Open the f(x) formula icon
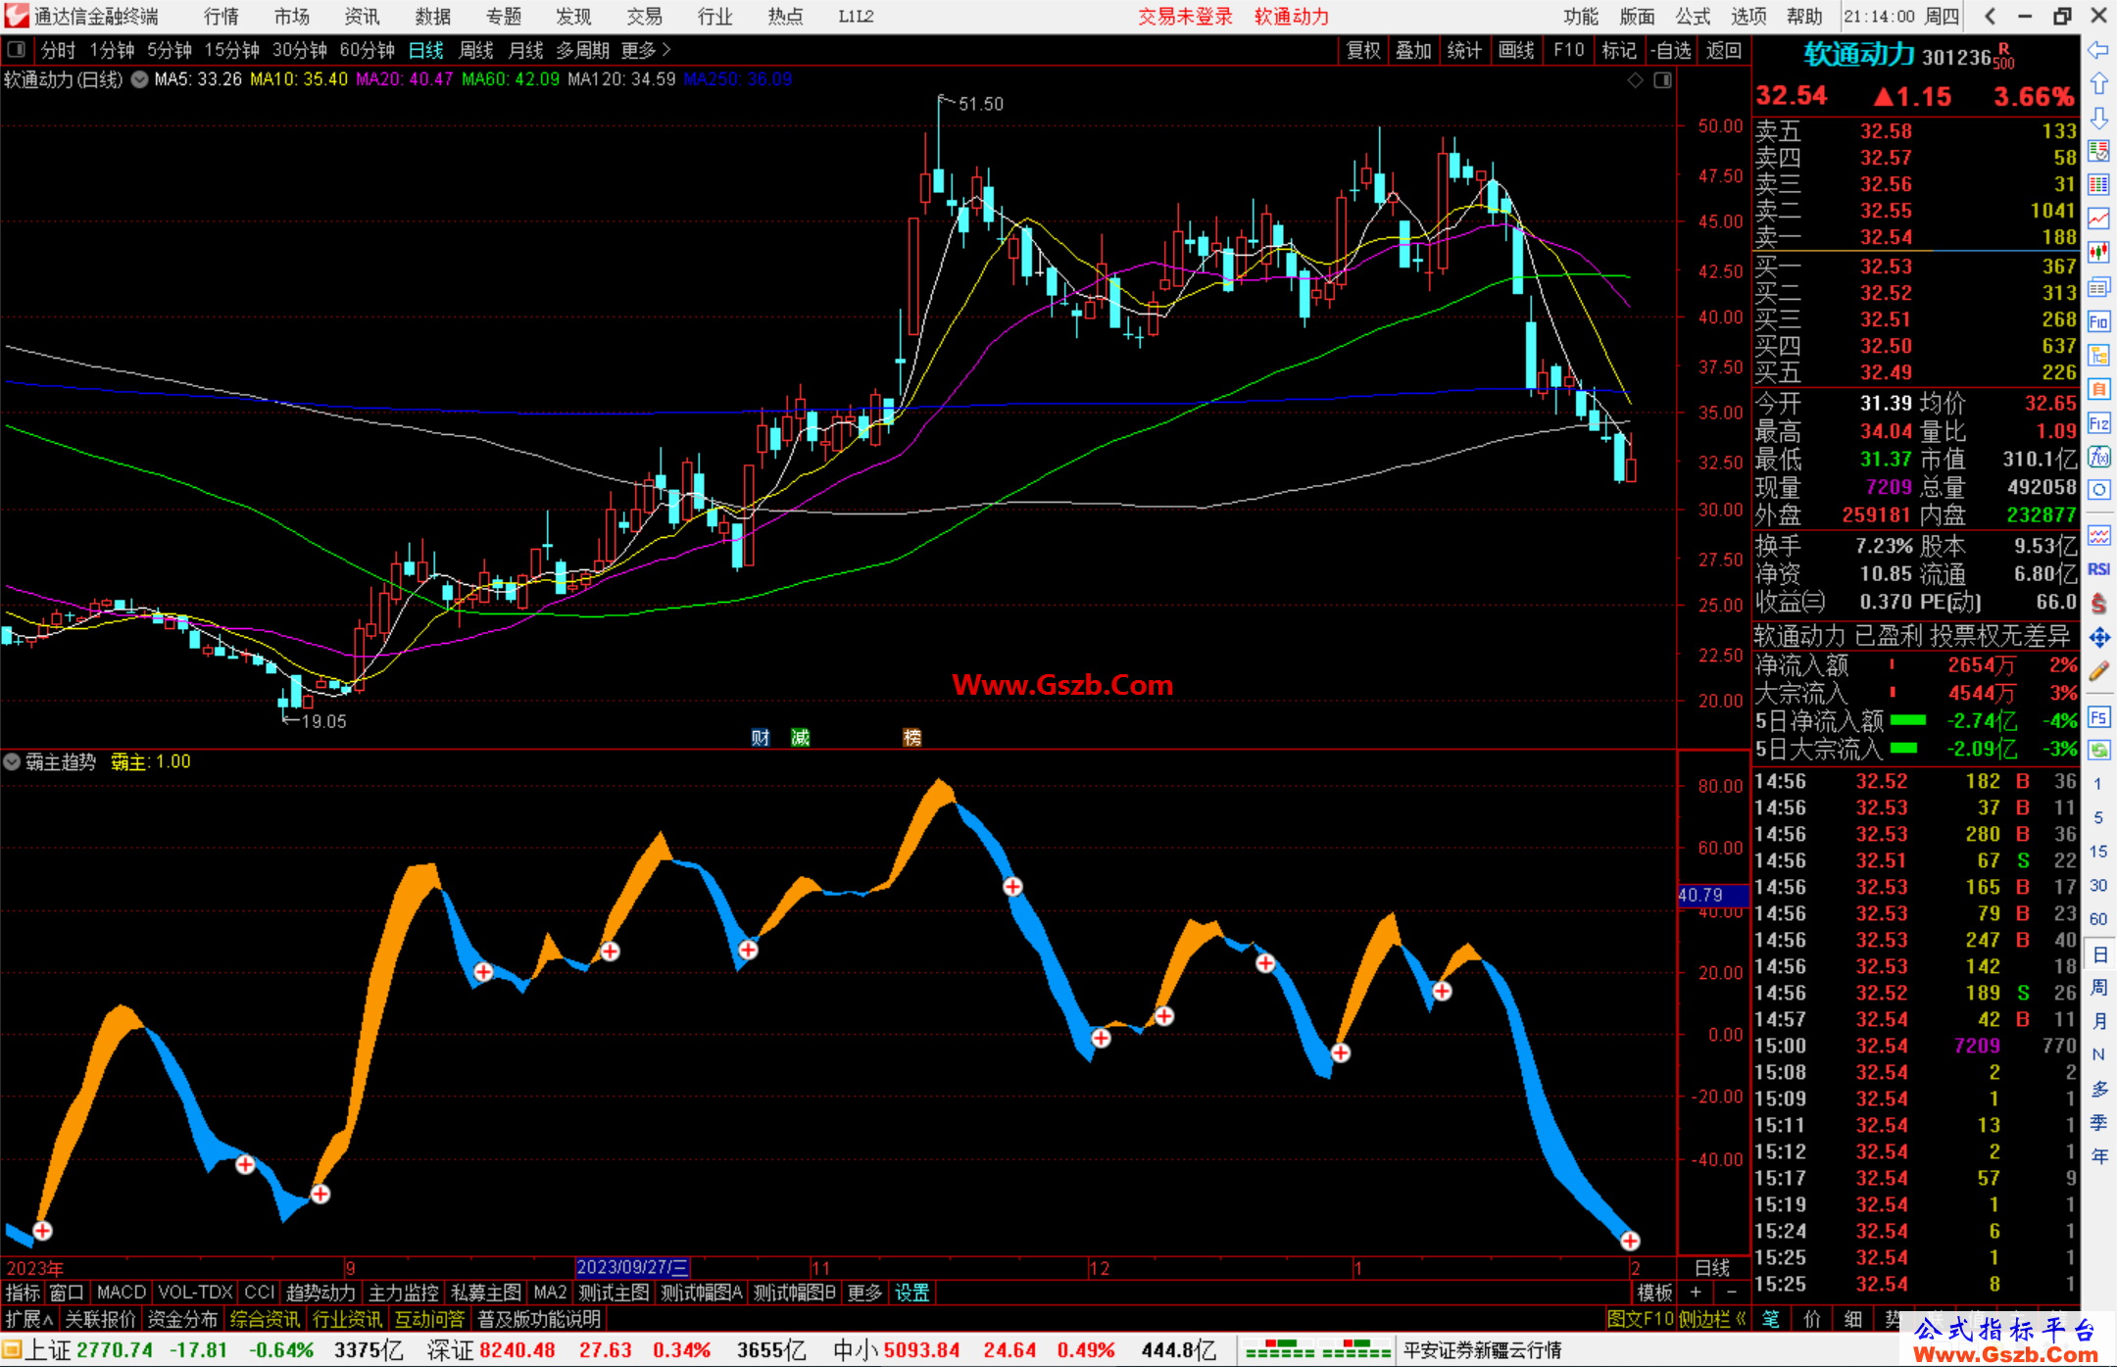Screen dimensions: 2117x1367 (2098, 457)
